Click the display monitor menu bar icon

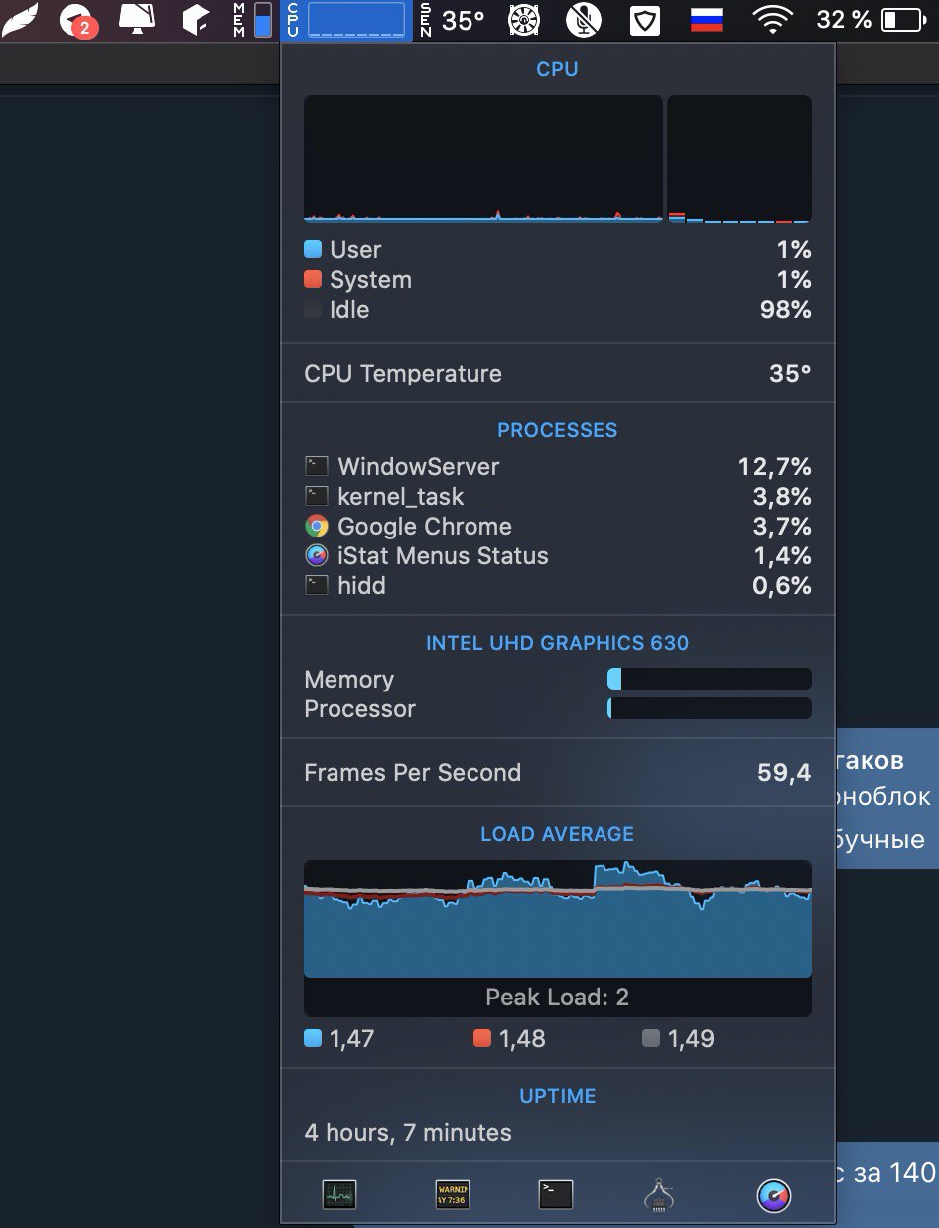137,19
